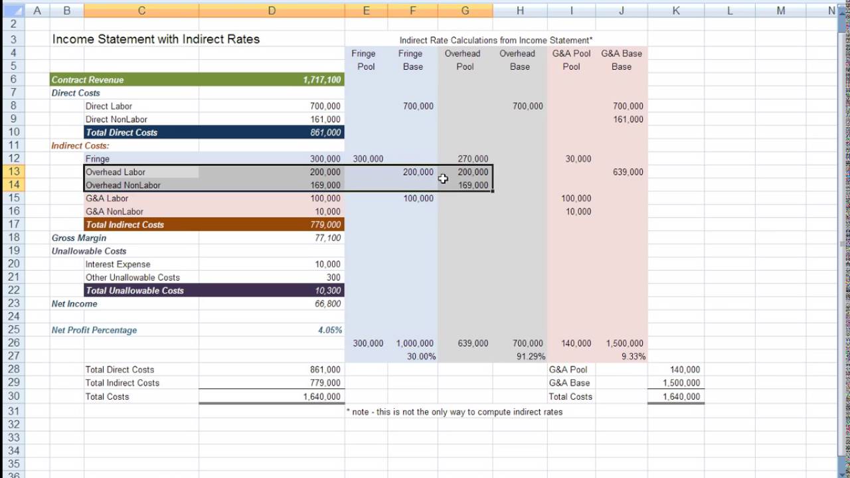The image size is (850, 478).
Task: Select the 'G&A Labor' label cell
Action: (141, 199)
